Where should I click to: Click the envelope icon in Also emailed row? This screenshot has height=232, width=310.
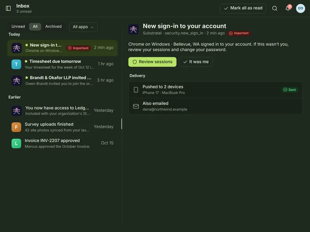click(136, 107)
